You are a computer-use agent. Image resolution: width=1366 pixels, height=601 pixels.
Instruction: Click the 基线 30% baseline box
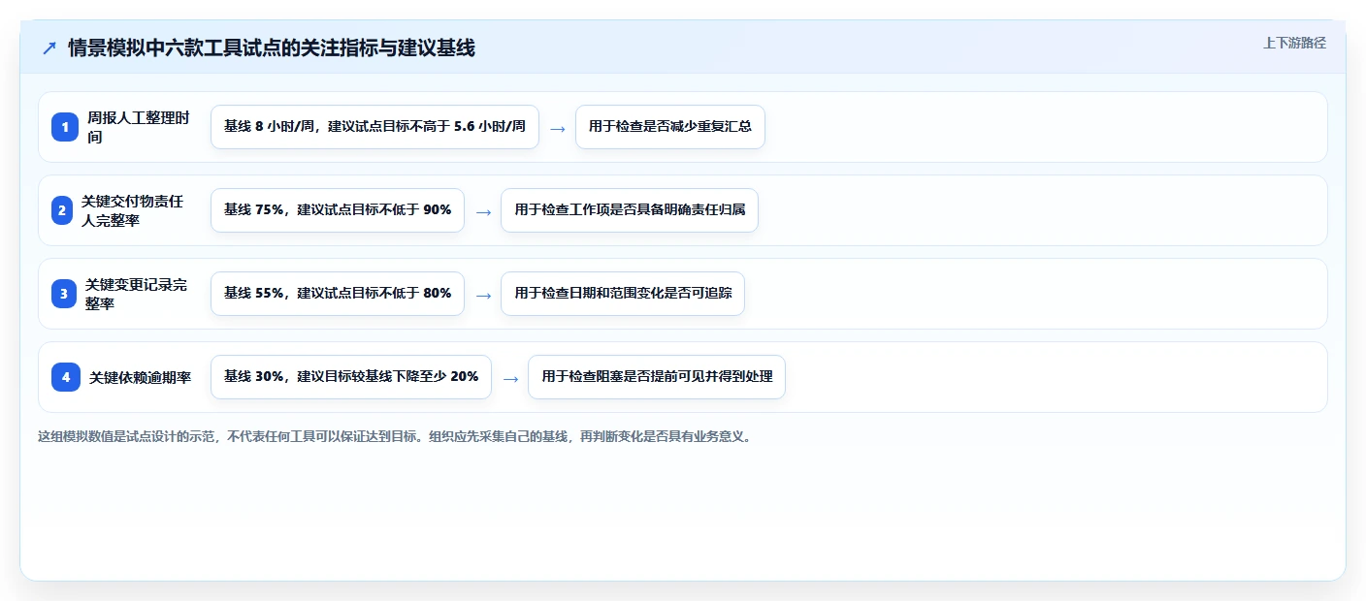351,377
